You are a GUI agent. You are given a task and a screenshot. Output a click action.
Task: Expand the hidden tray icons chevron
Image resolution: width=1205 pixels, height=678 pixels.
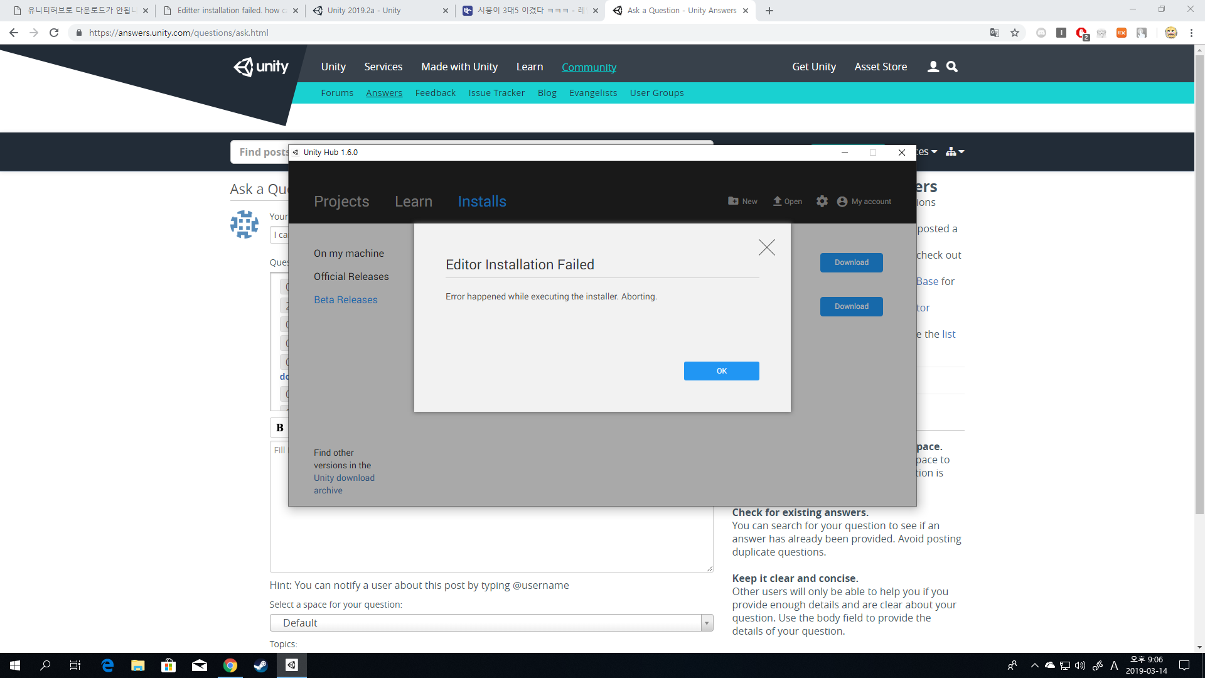(1035, 665)
